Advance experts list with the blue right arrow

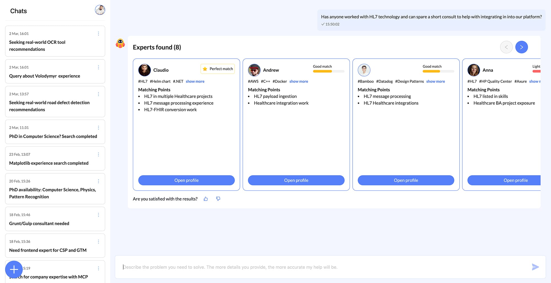pos(522,47)
